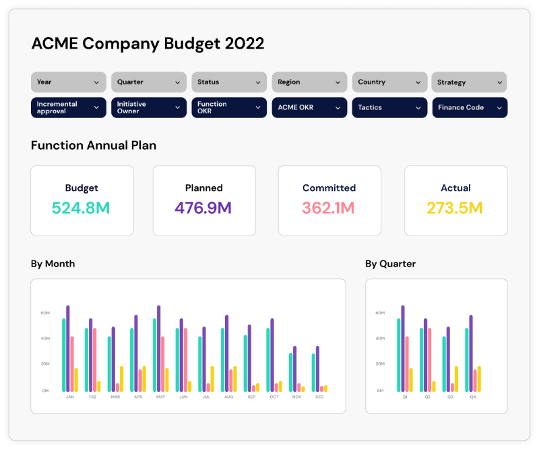Click the AUG label on monthly chart
Image resolution: width=539 pixels, height=450 pixels.
click(x=228, y=397)
